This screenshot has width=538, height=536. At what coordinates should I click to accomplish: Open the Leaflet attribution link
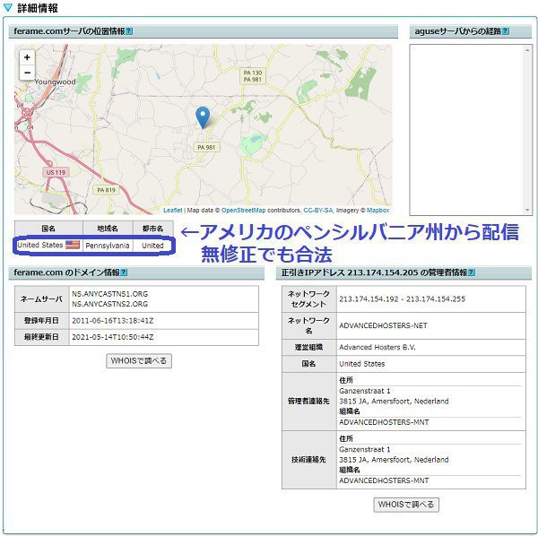[x=172, y=210]
